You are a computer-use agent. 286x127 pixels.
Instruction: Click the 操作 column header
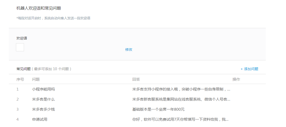pos(236,79)
